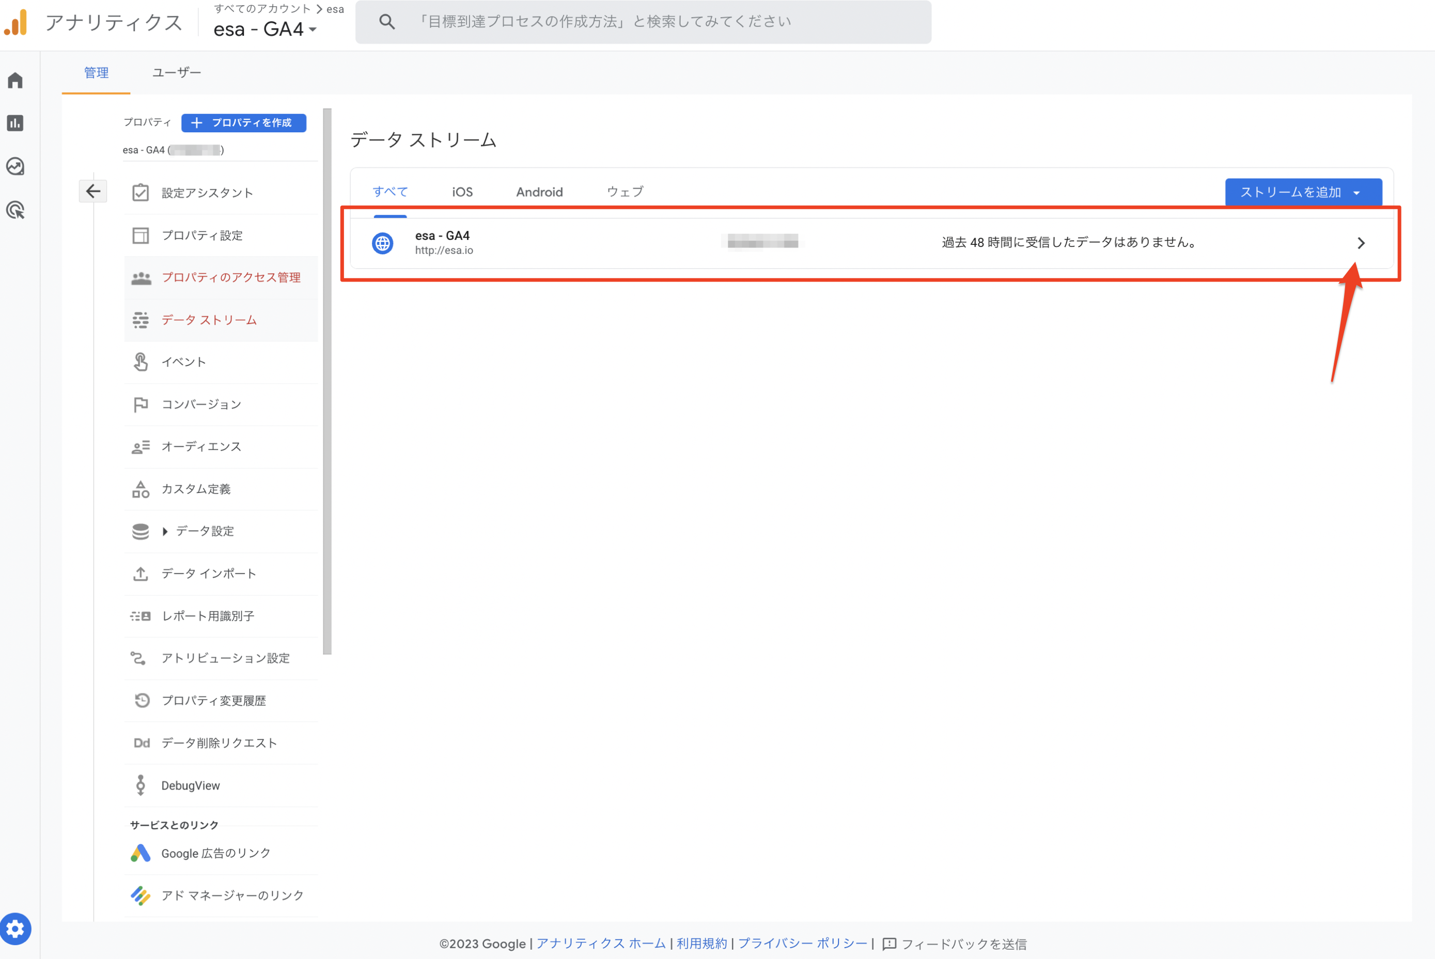This screenshot has height=959, width=1435.
Task: Open イベント menu item
Action: (221, 362)
